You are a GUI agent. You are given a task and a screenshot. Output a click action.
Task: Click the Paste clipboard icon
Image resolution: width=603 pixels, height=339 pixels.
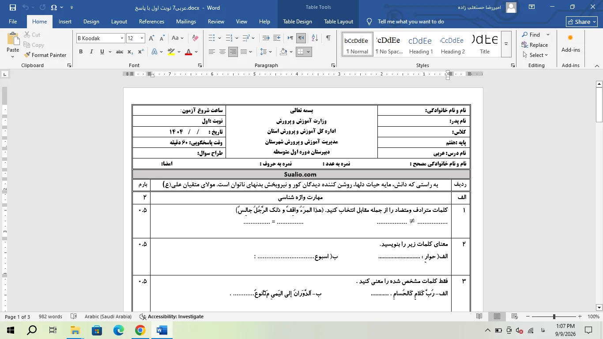[x=13, y=39]
